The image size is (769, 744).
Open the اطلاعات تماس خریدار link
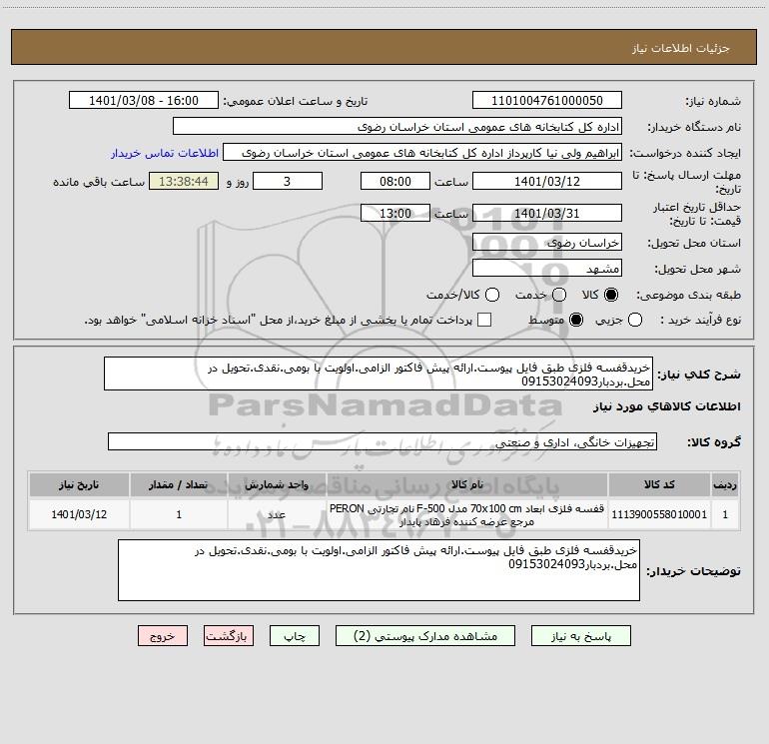pos(165,153)
